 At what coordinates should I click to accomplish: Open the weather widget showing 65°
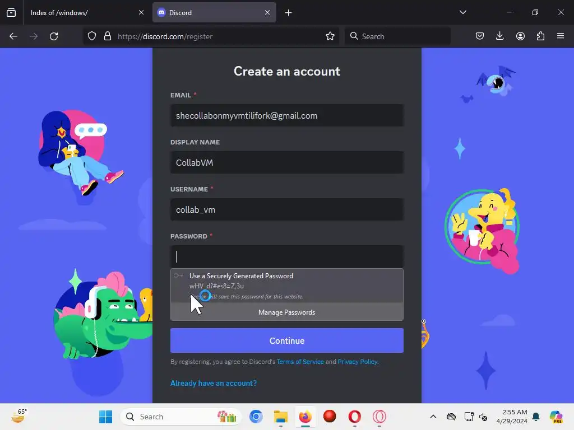(18, 416)
